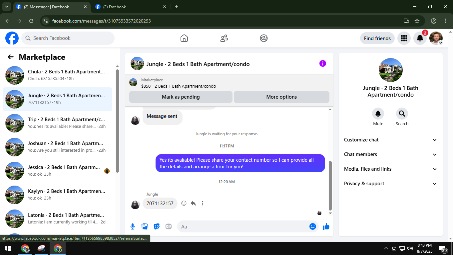The height and width of the screenshot is (255, 453).
Task: Search in conversation magnifier icon
Action: point(402,114)
